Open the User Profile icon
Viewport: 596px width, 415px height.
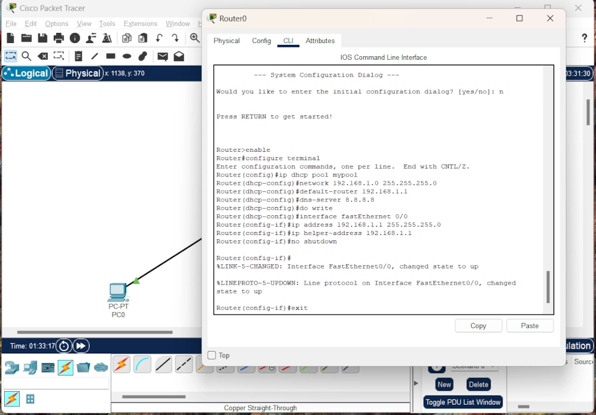(91, 38)
